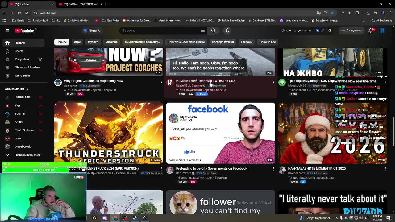Open Chrome apps grid in bookmarks bar

point(4,20)
